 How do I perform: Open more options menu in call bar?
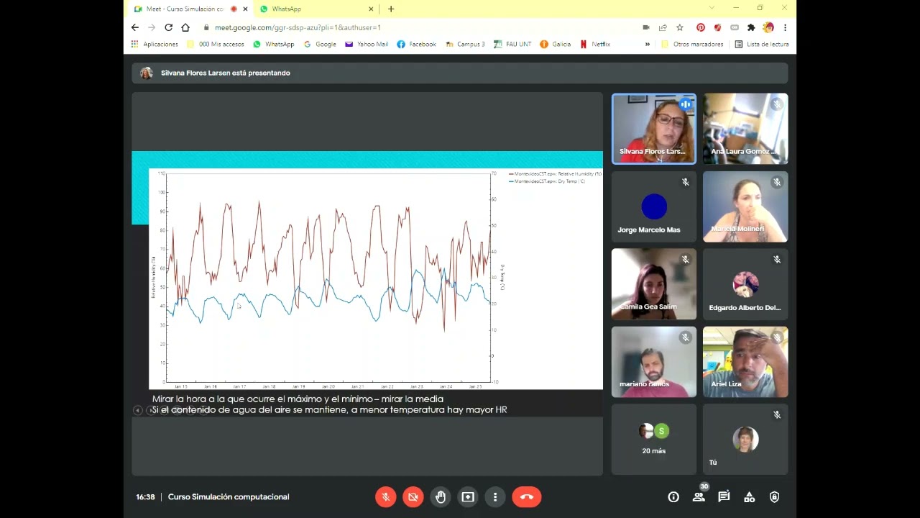coord(495,496)
